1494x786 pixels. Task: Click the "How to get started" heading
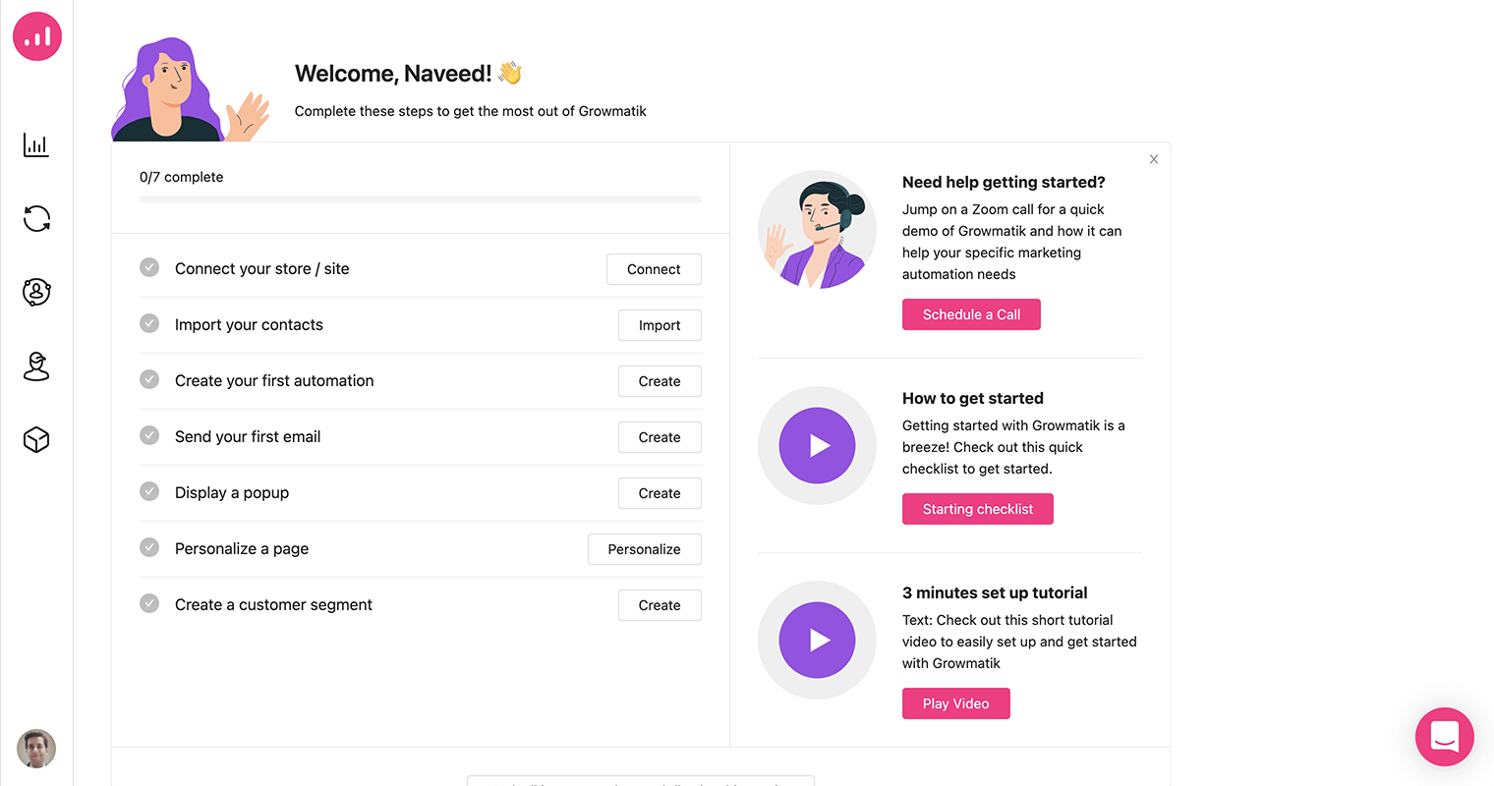coord(973,398)
